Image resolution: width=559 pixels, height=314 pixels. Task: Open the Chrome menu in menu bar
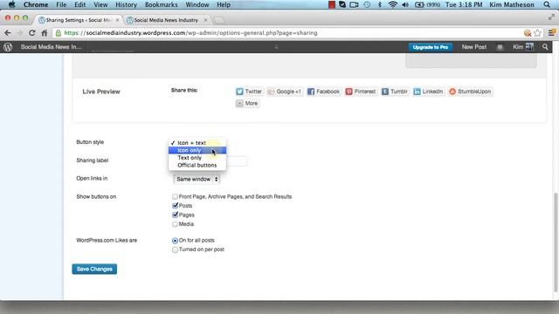pos(36,4)
